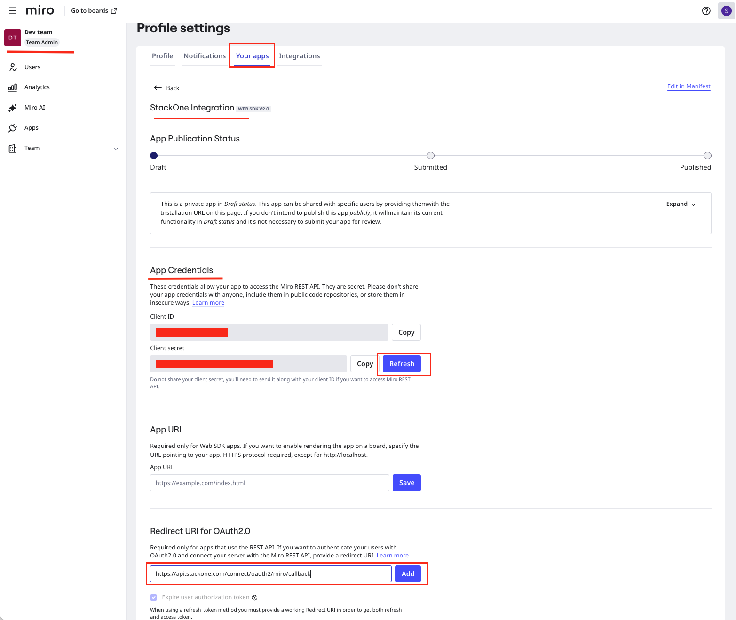This screenshot has width=736, height=620.
Task: Click StackOne Integration app title
Action: pos(192,108)
